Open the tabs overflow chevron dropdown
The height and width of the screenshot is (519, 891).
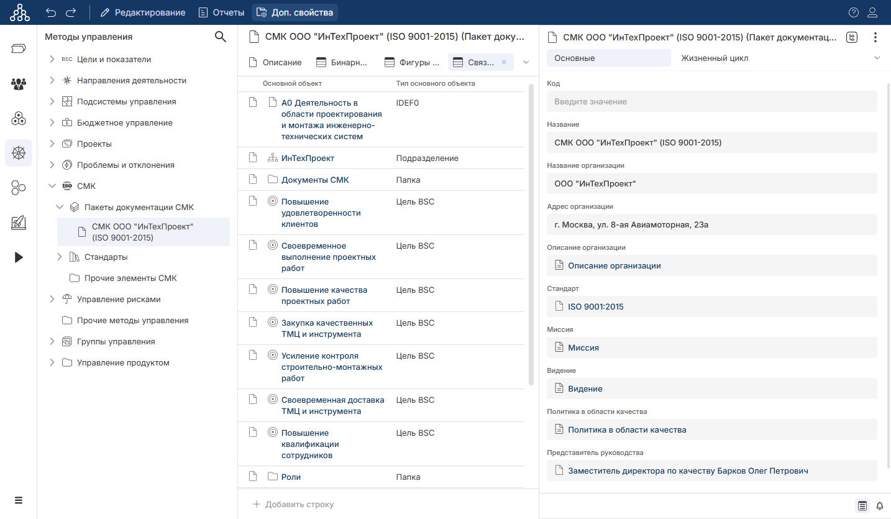click(526, 62)
